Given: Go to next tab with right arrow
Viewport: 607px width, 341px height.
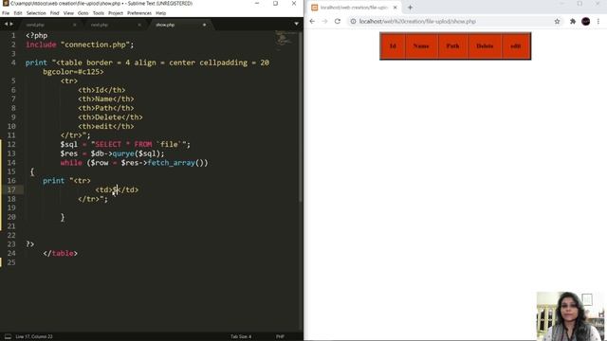Looking at the screenshot, I should pos(11,24).
